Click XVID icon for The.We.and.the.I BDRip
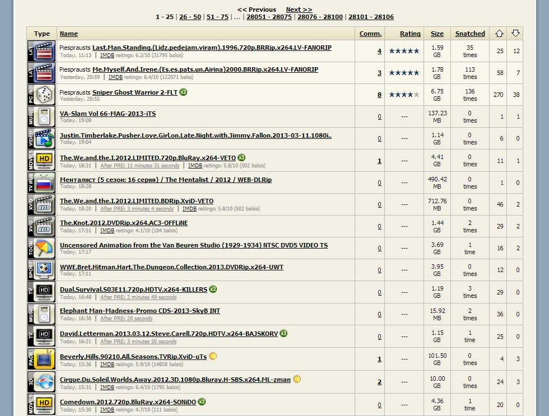This screenshot has width=549, height=416. 41,204
